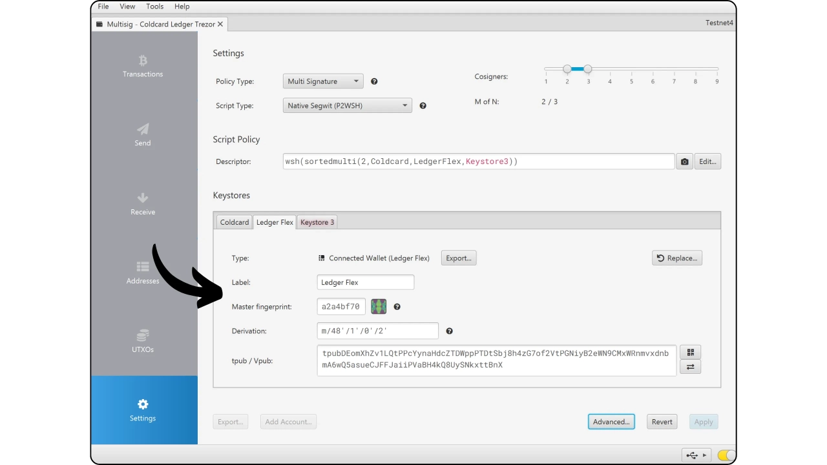
Task: Open the File menu
Action: pos(103,6)
